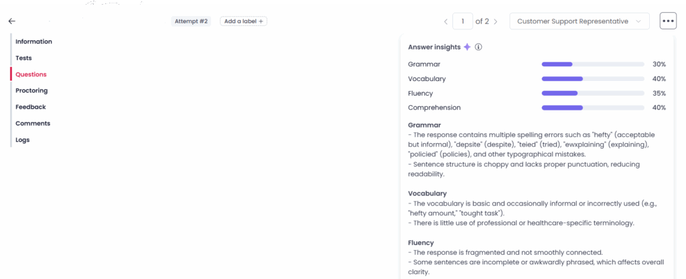The height and width of the screenshot is (279, 686).
Task: Click the Attempt #2 badge
Action: pyautogui.click(x=191, y=21)
